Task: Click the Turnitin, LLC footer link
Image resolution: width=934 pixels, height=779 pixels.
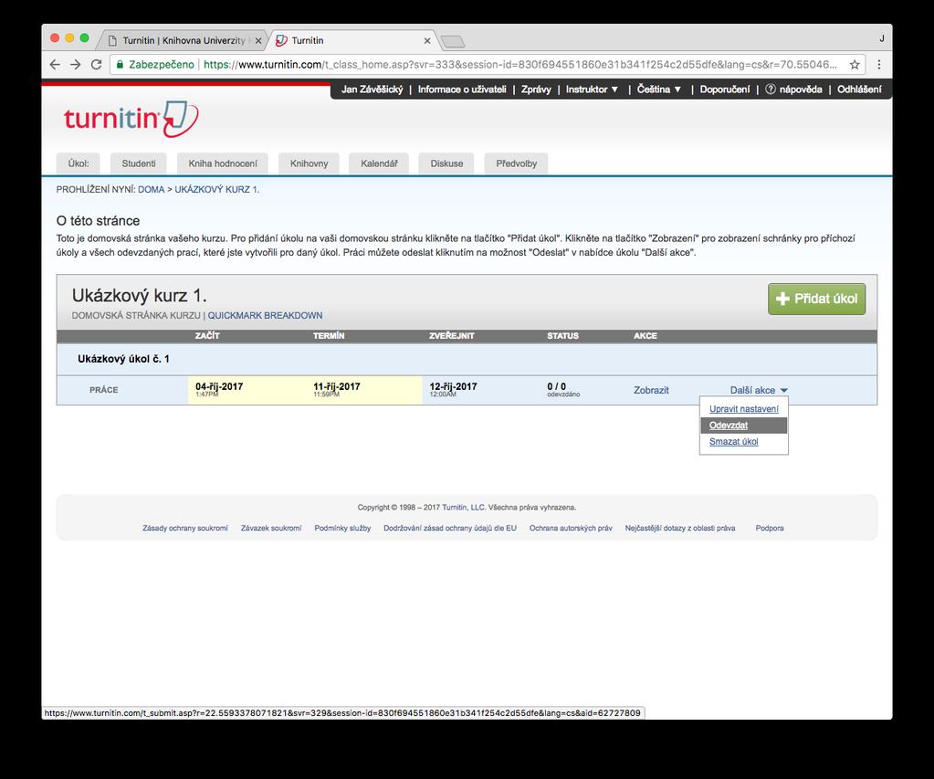Action: point(464,507)
